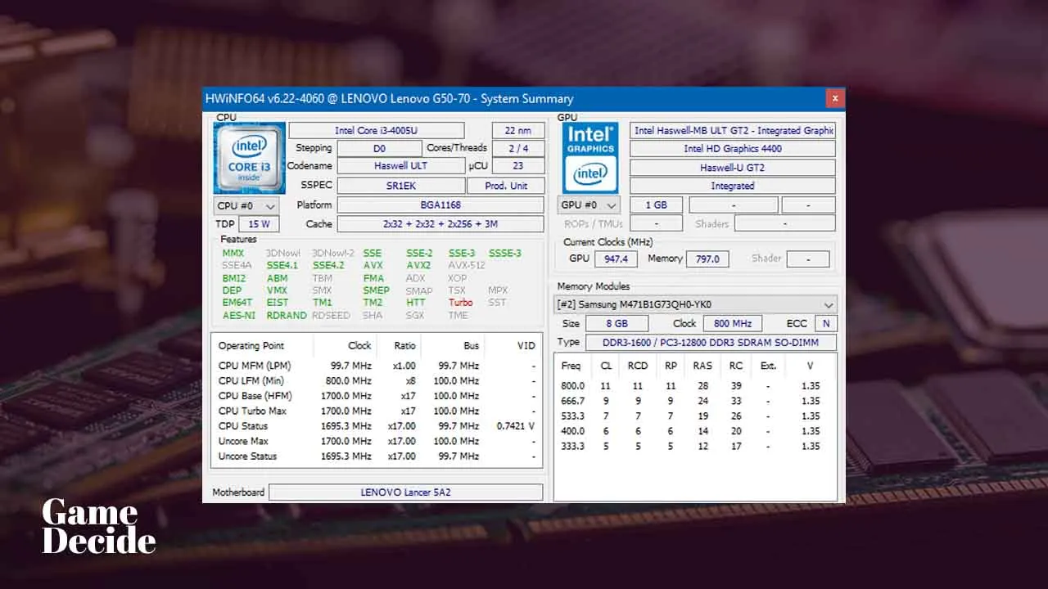1048x589 pixels.
Task: Open the GPU #0 selector dropdown
Action: tap(589, 205)
